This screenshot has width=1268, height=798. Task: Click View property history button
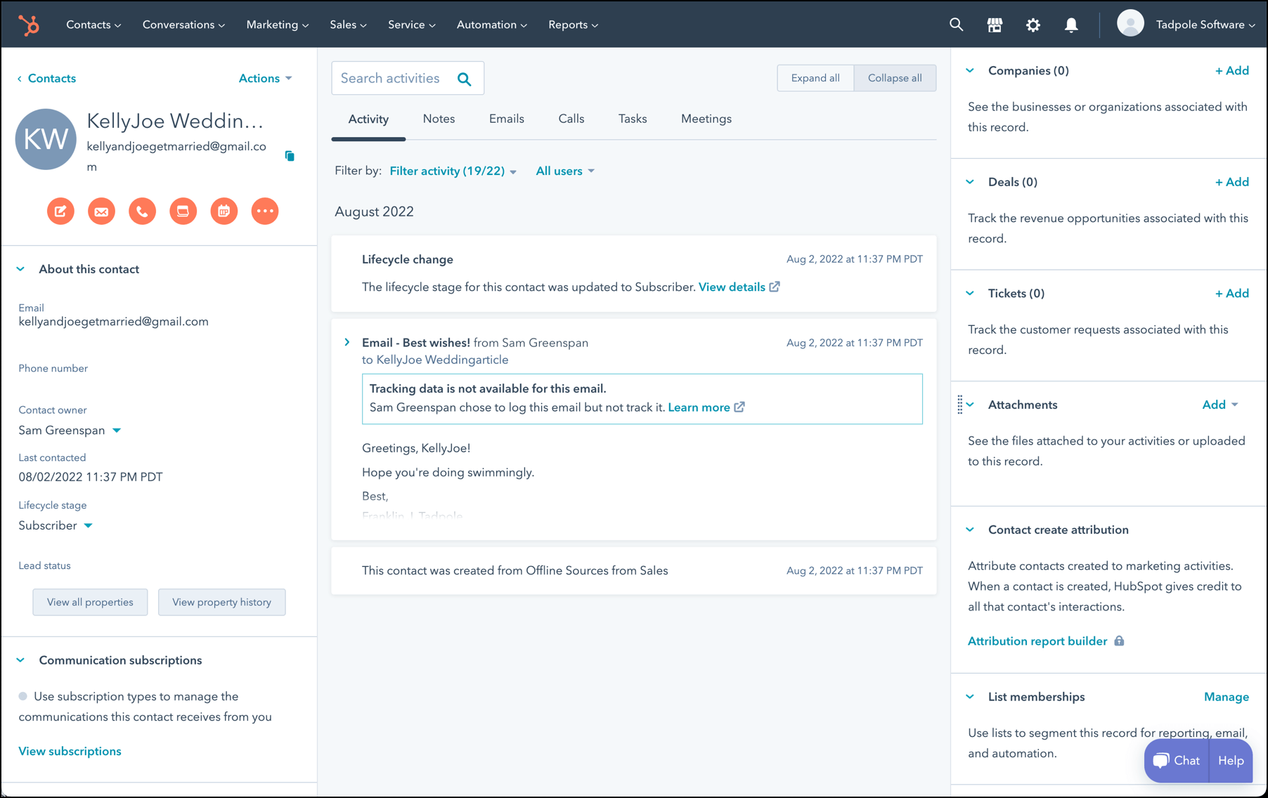[x=221, y=602]
